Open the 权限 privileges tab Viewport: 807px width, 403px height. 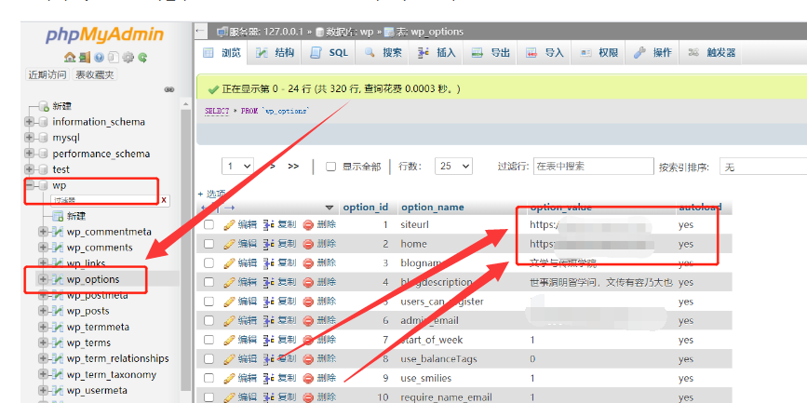599,52
